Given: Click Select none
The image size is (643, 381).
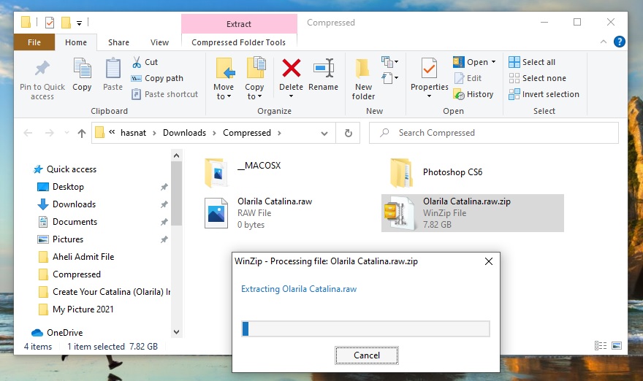Looking at the screenshot, I should tap(537, 78).
